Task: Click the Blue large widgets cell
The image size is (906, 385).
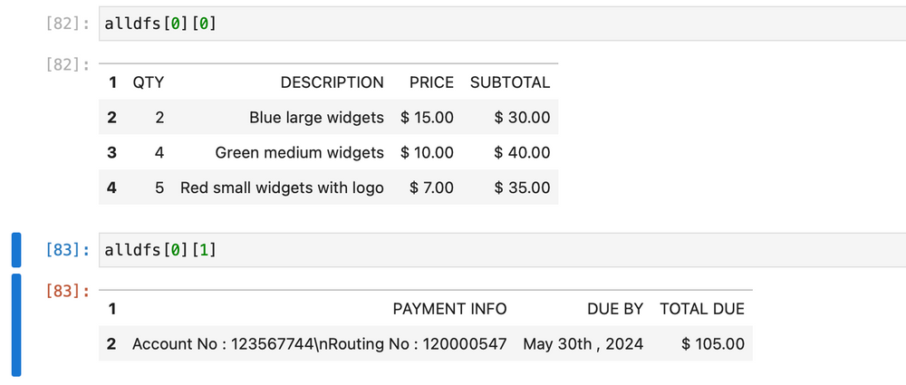Action: [x=316, y=118]
